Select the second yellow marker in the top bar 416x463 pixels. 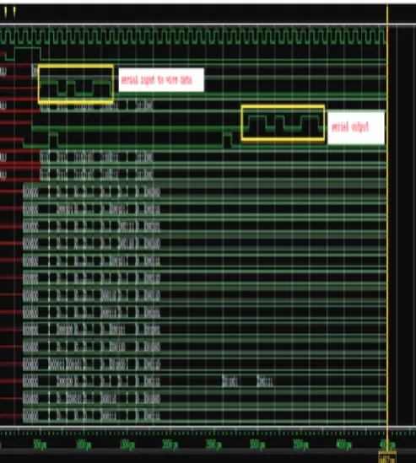(14, 13)
